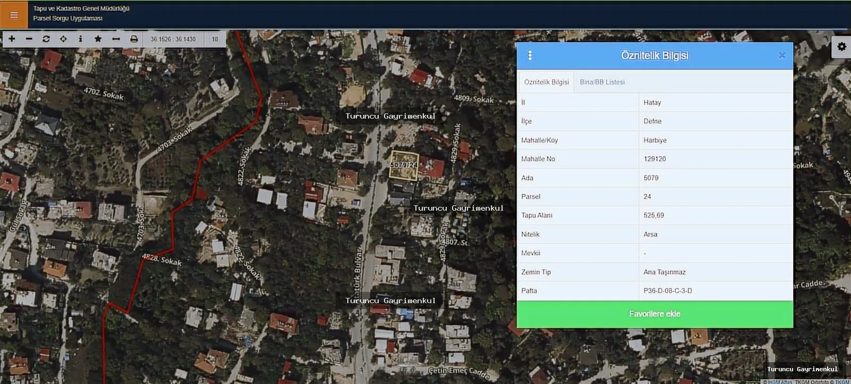Close the Öznitelik Bilgisi panel
Viewport: 851px width, 384px height.
click(781, 55)
